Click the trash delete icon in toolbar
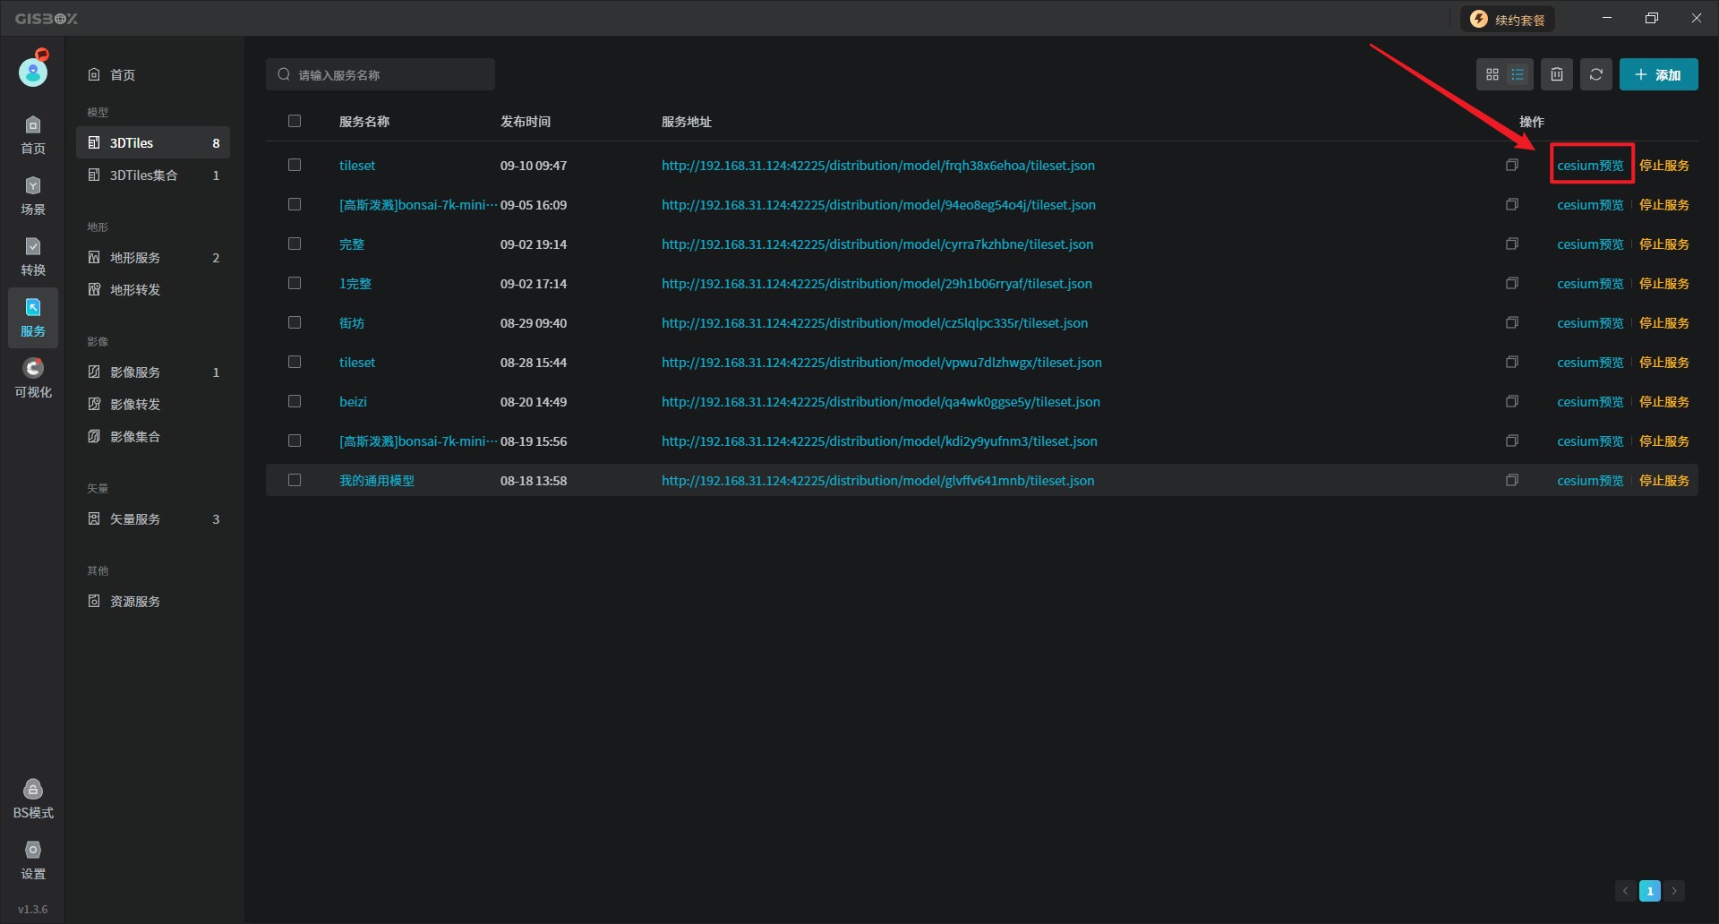Viewport: 1719px width, 924px height. 1557,75
